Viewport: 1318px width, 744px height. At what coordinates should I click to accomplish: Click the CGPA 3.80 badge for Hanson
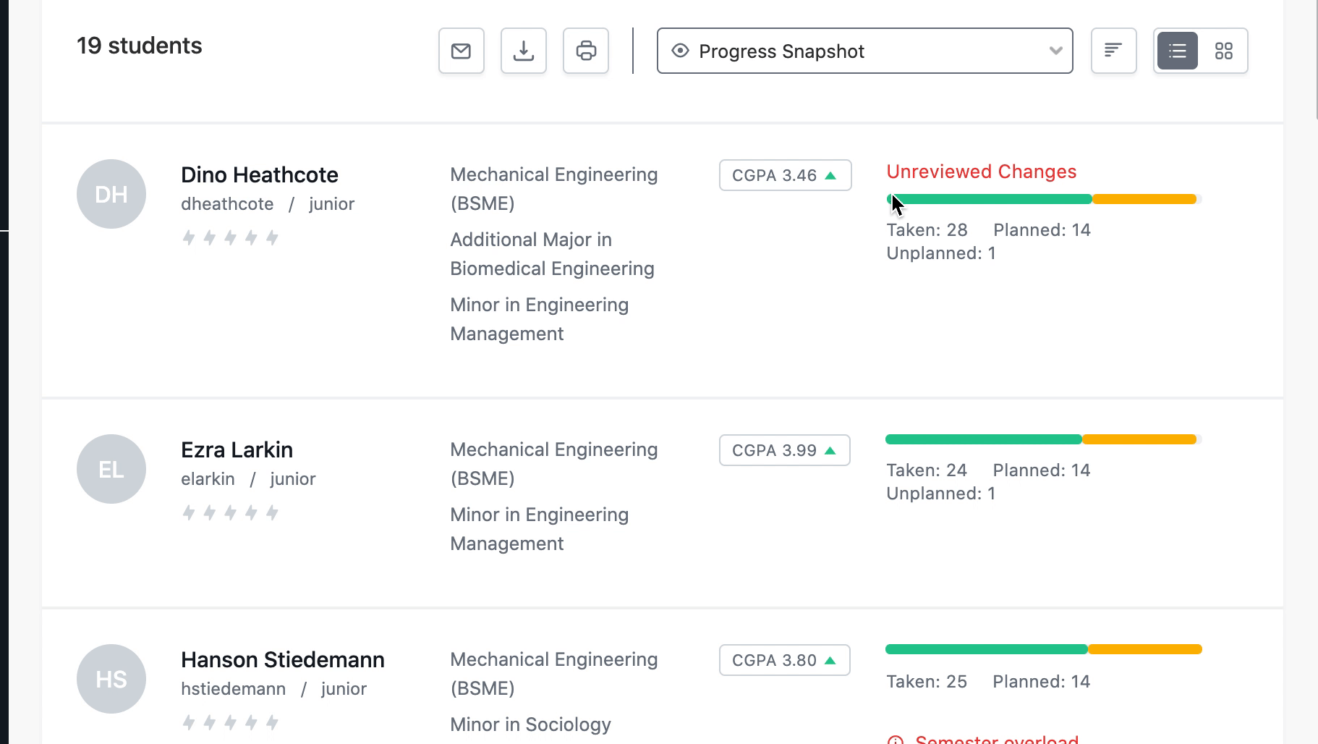784,660
